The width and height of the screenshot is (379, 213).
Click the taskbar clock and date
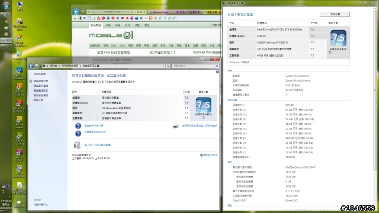click(6, 204)
